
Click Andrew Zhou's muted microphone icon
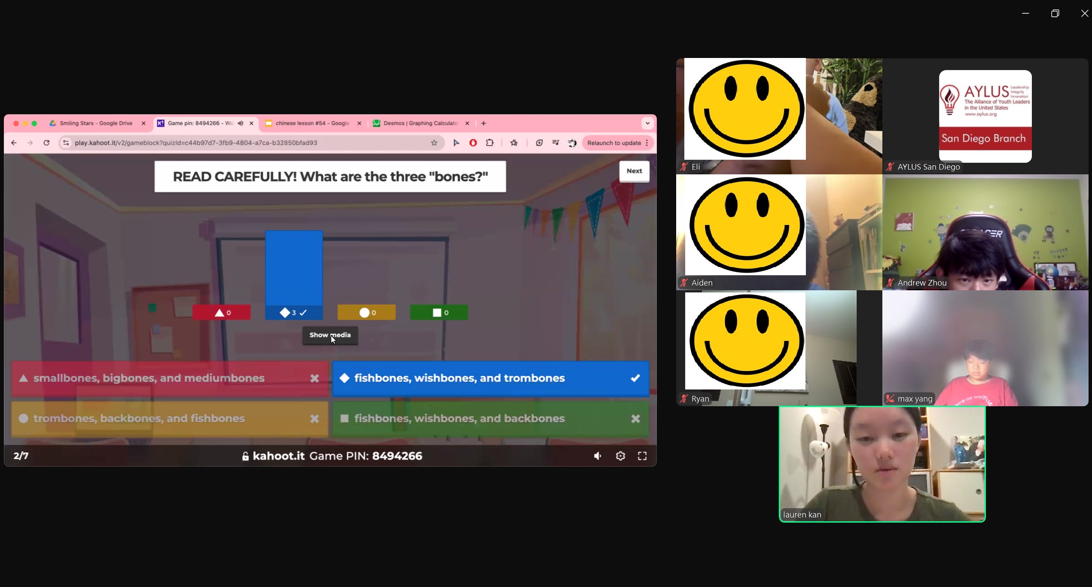[890, 283]
